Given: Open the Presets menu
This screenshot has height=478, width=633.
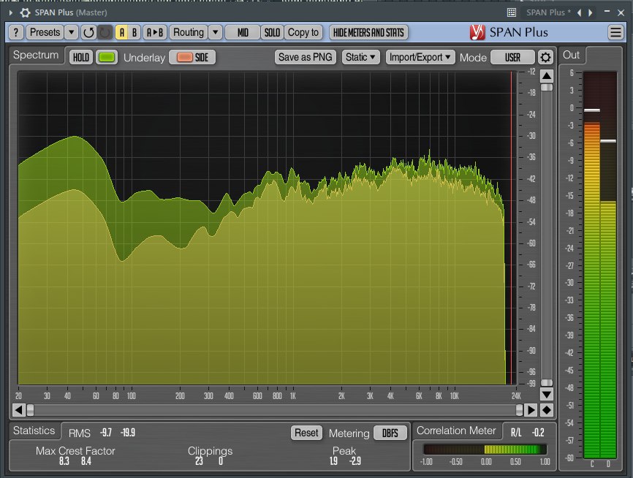Looking at the screenshot, I should click(x=45, y=32).
